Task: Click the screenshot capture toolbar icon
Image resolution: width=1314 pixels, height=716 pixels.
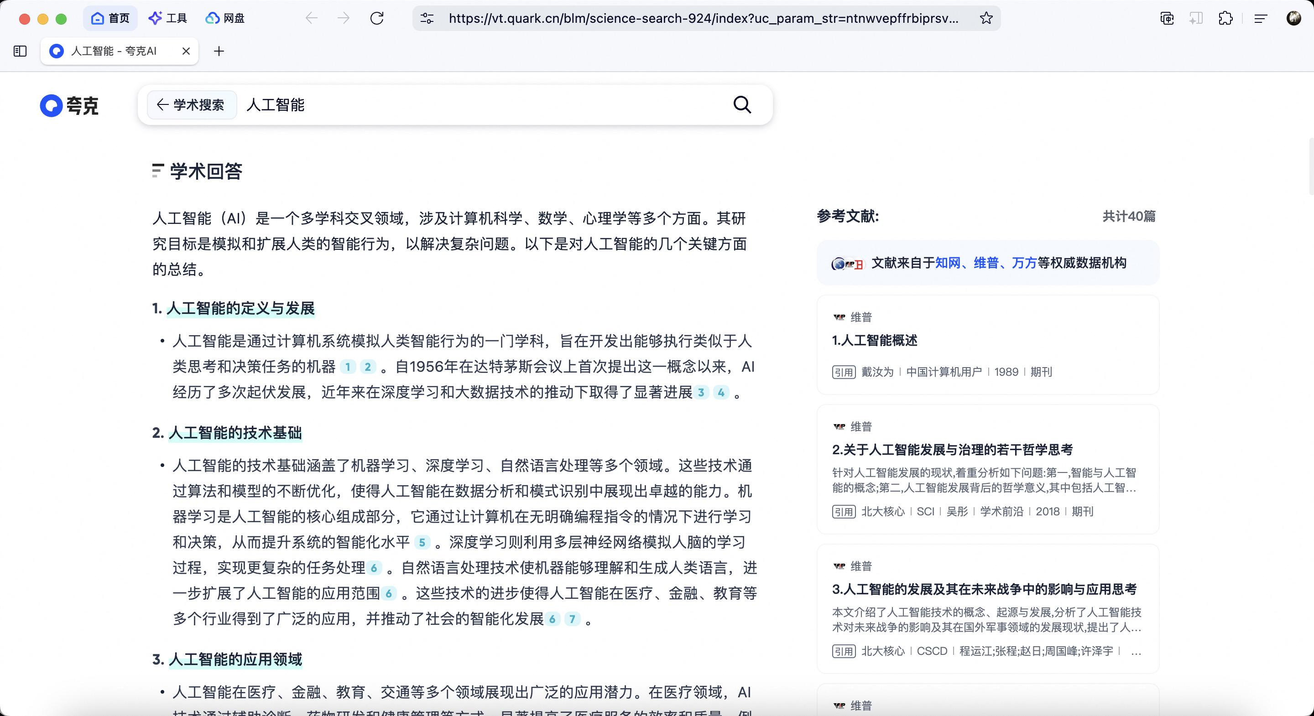Action: coord(1167,19)
